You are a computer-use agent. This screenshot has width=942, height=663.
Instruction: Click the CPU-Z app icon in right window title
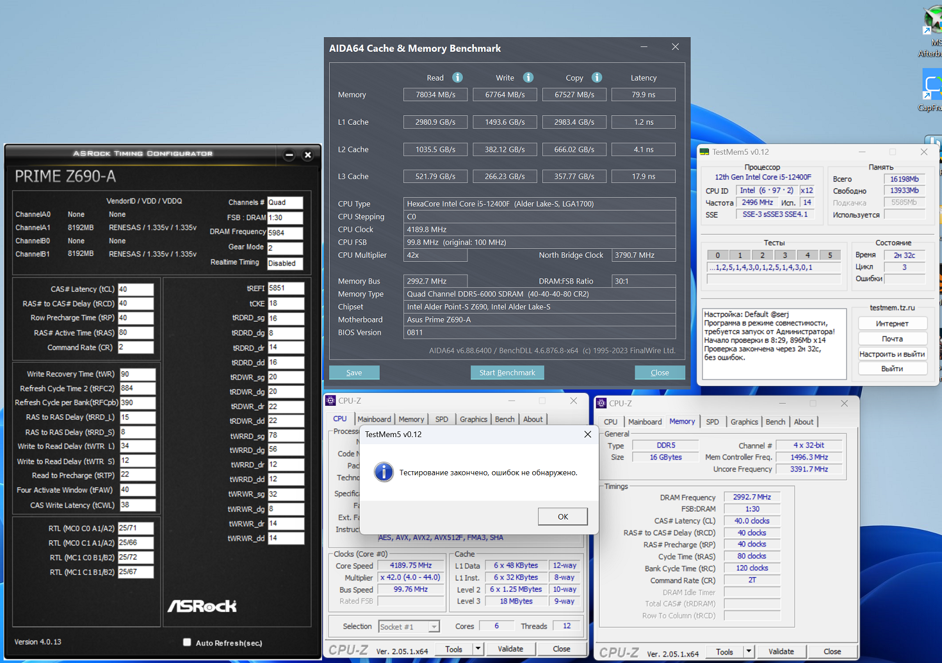point(601,403)
